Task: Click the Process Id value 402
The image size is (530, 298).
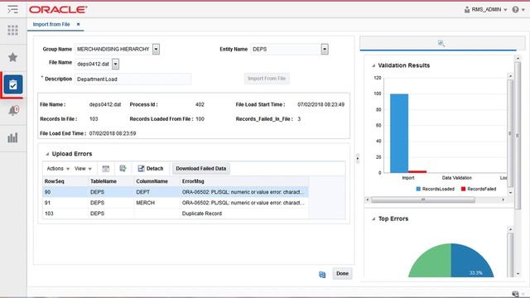Action: [200, 104]
